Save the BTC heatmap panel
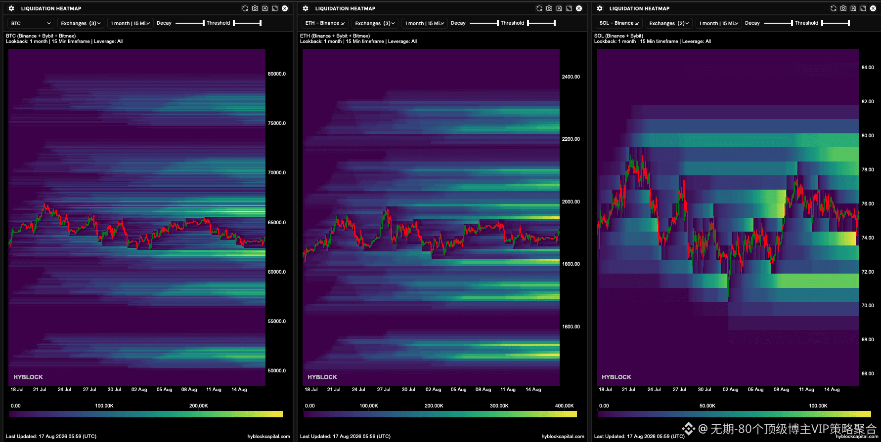 click(x=265, y=8)
